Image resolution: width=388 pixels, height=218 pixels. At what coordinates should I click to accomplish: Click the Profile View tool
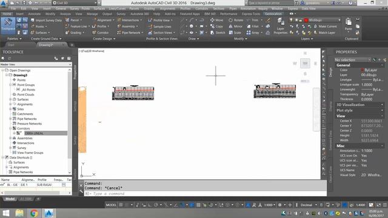(160, 20)
